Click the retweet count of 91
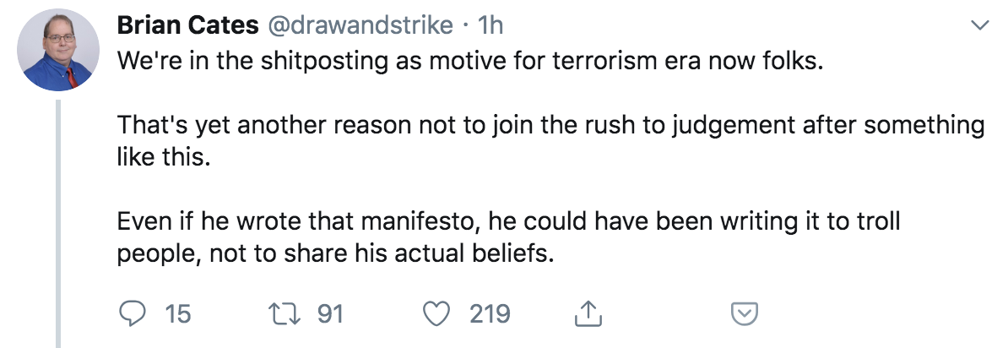 point(330,314)
